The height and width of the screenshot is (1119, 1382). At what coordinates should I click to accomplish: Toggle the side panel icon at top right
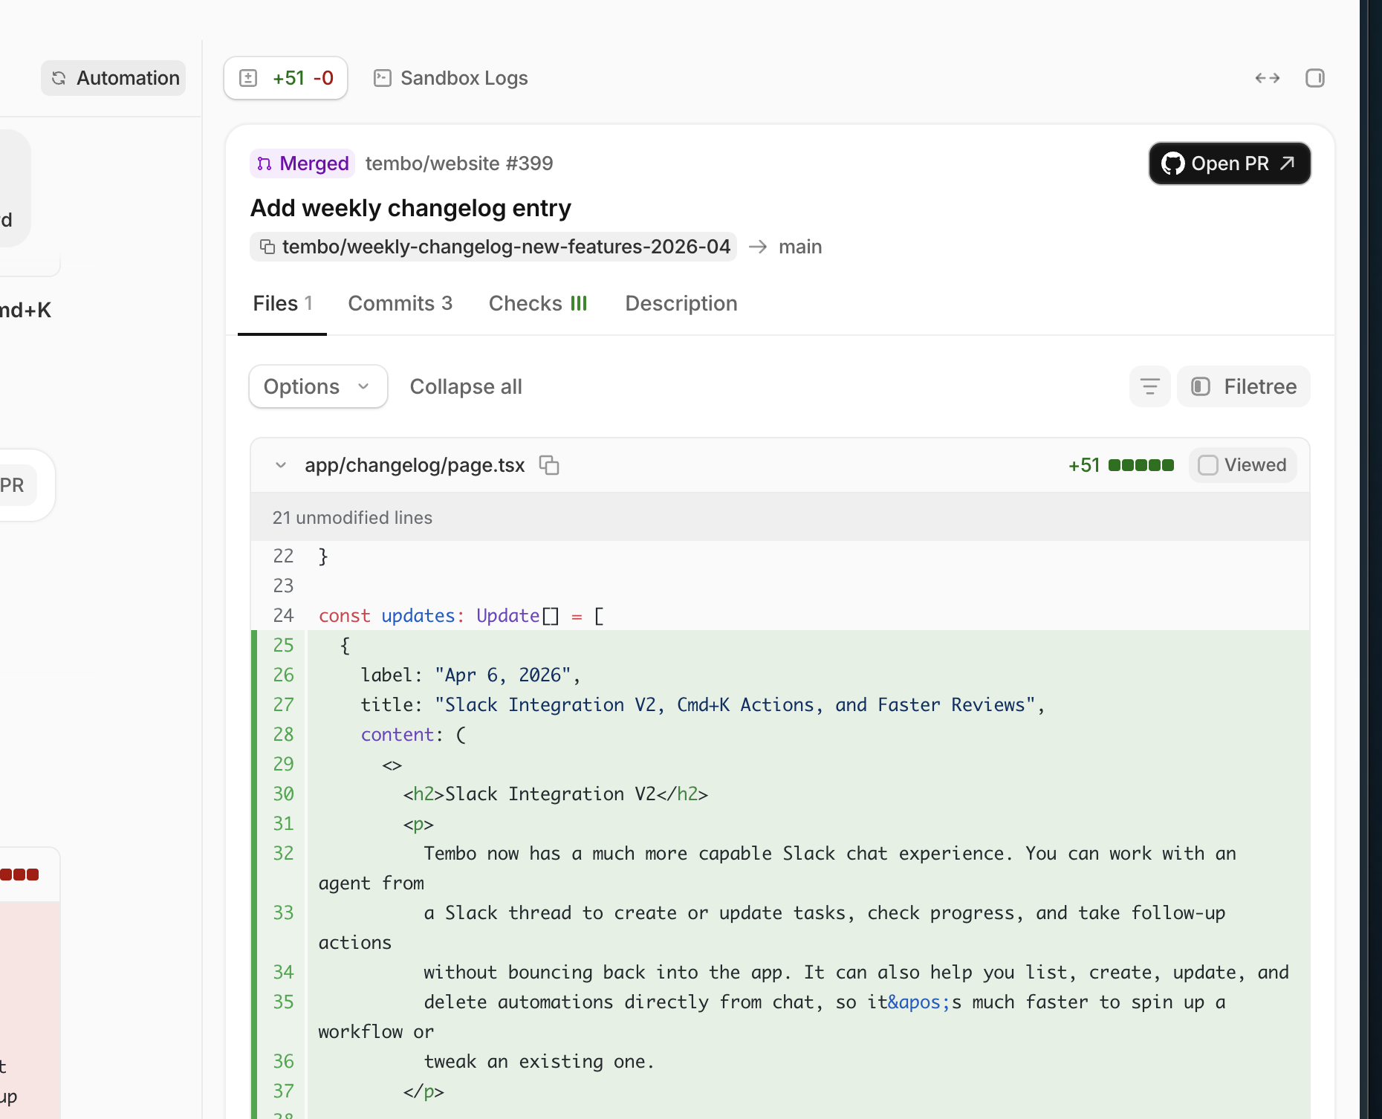[x=1314, y=78]
